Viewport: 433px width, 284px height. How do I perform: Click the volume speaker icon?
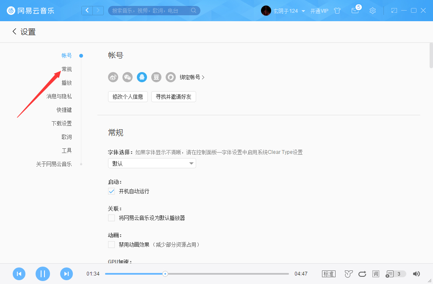click(x=416, y=274)
